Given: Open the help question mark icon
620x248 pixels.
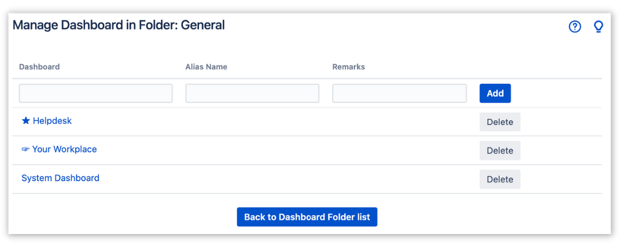Looking at the screenshot, I should tap(575, 27).
